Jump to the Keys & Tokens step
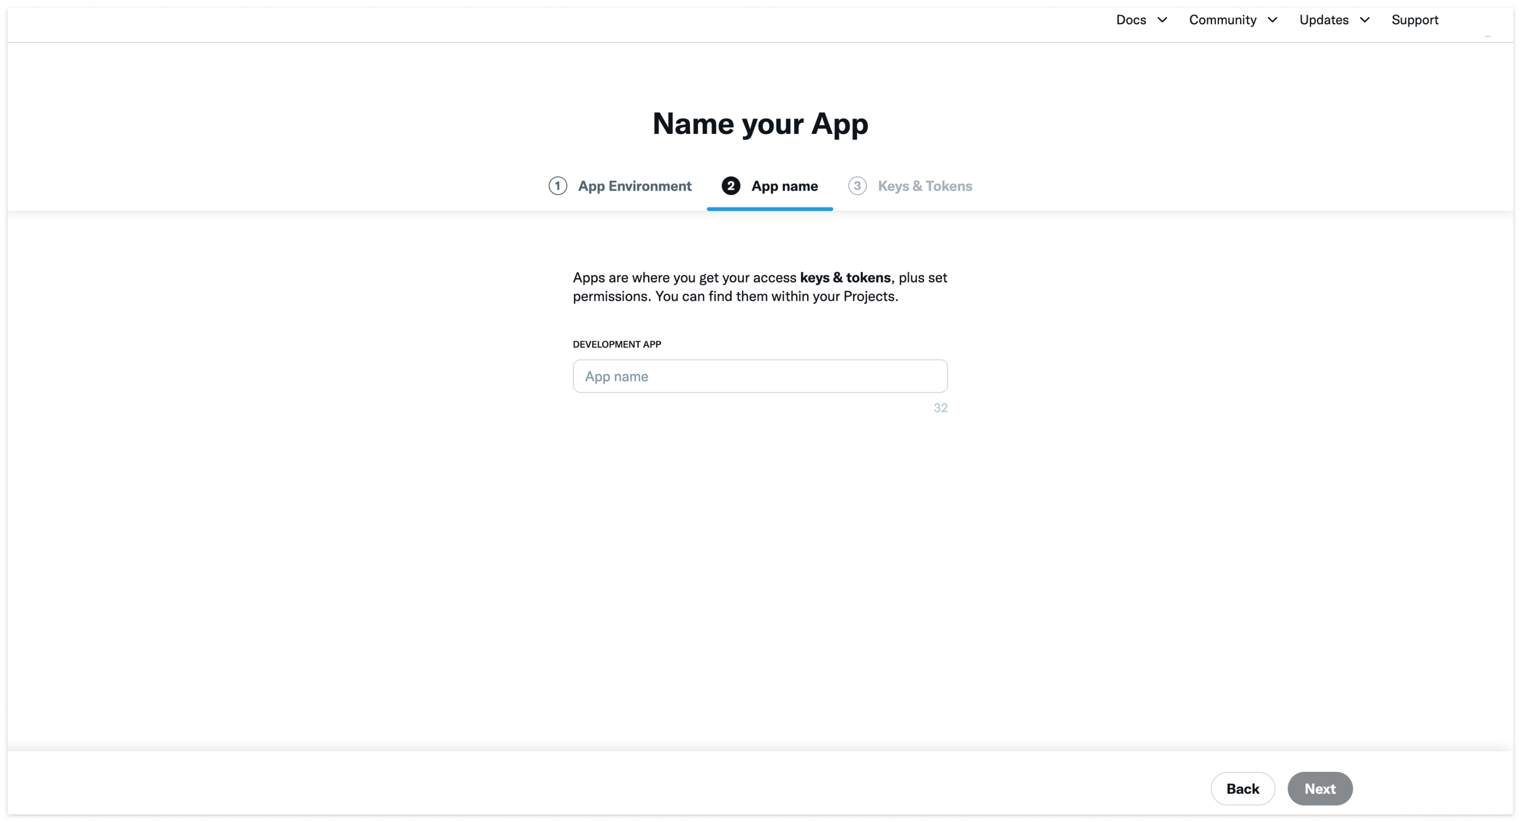This screenshot has height=822, width=1521. 925,186
